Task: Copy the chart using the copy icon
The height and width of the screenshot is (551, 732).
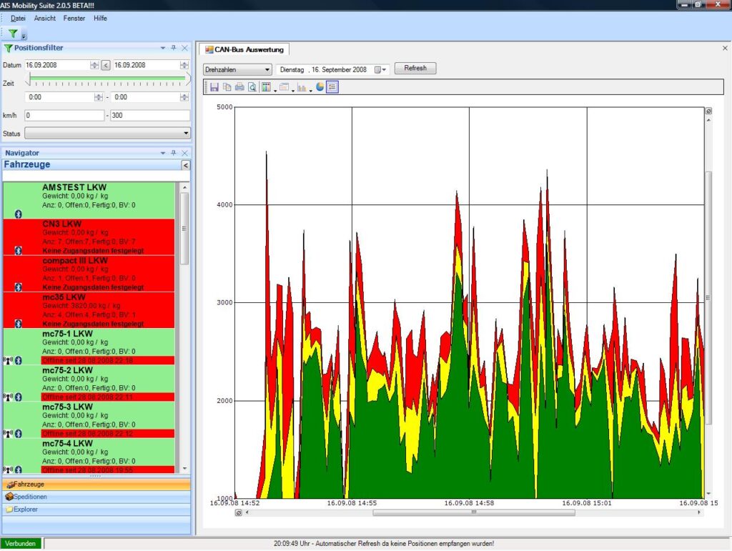Action: click(x=227, y=87)
